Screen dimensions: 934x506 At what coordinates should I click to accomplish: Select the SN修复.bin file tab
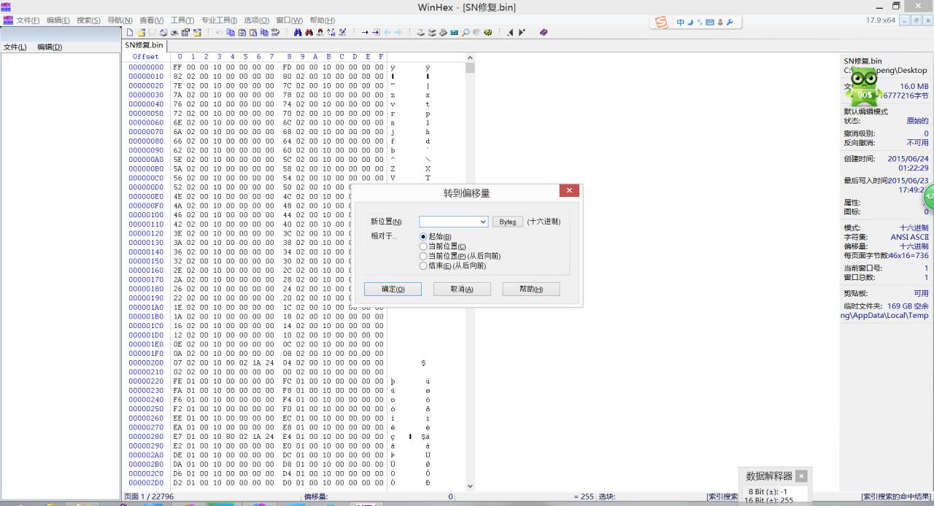[144, 45]
